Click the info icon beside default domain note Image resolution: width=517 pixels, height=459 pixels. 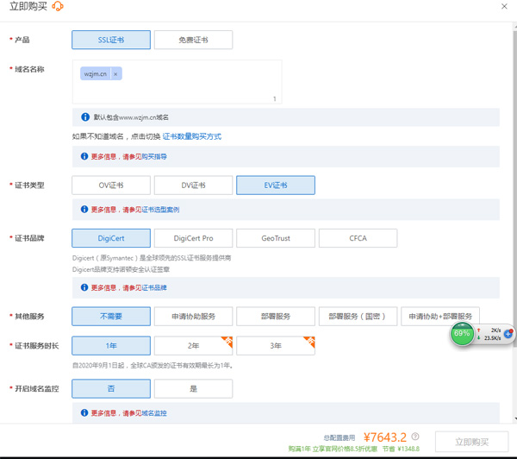tap(84, 117)
